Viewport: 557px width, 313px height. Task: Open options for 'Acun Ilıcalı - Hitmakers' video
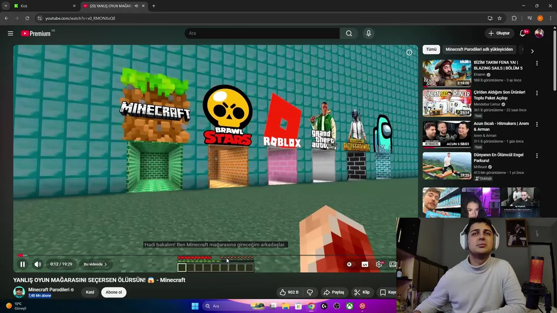tap(537, 124)
